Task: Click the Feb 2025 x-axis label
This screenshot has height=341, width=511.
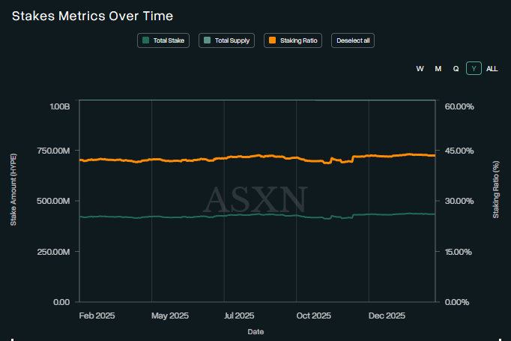Action: click(97, 316)
